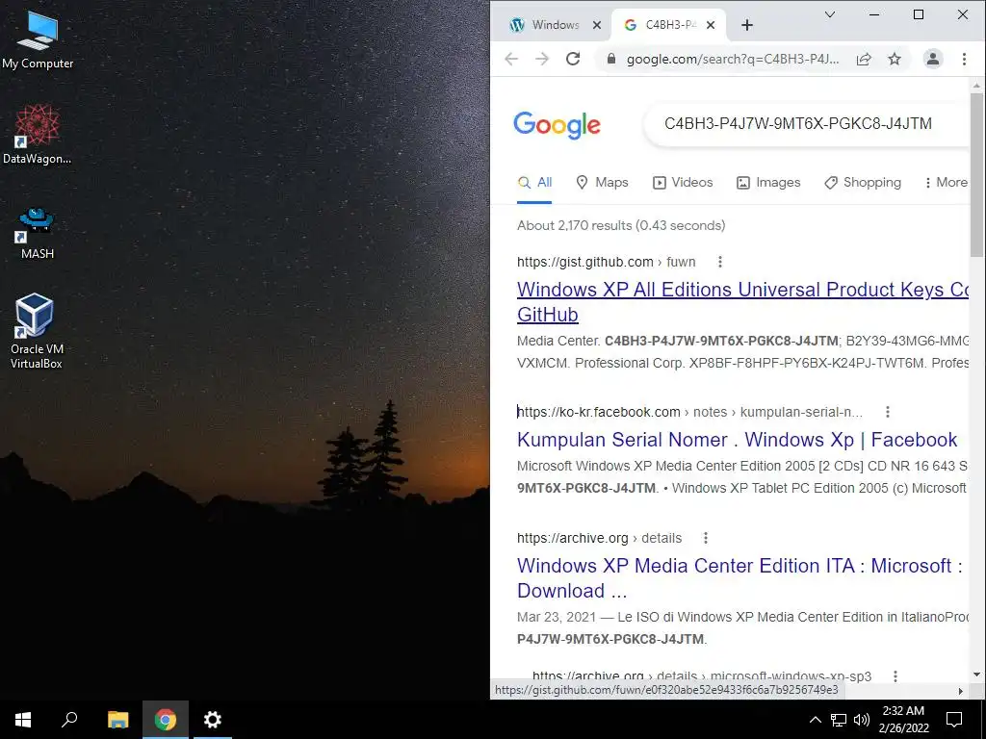Open File Explorer from the taskbar
This screenshot has height=739, width=986.
pyautogui.click(x=117, y=720)
